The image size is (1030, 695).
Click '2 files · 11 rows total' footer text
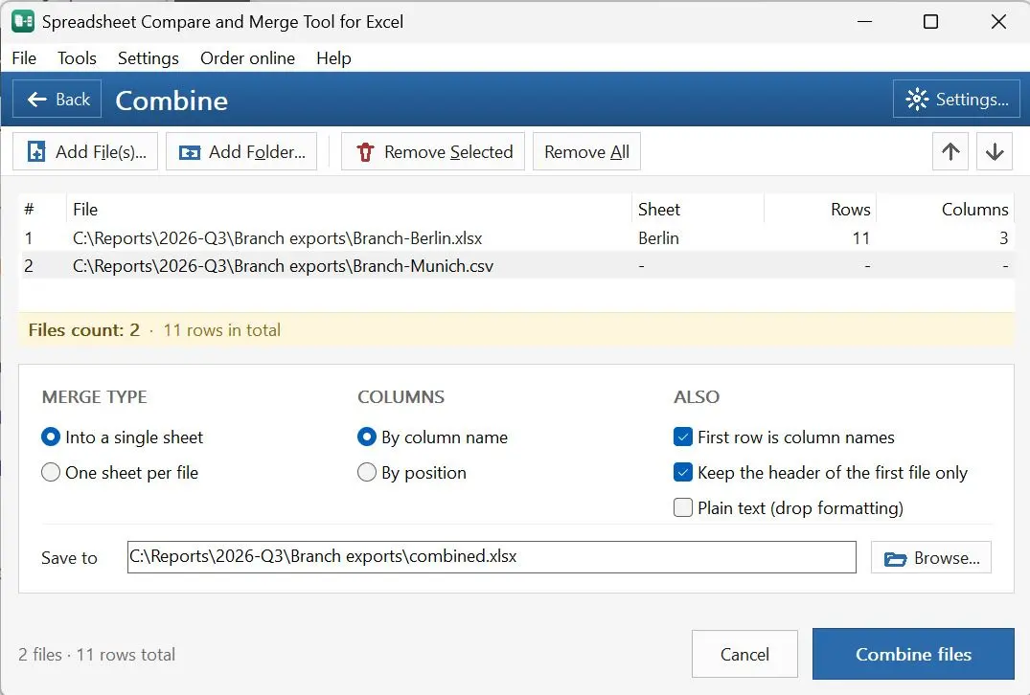(97, 654)
